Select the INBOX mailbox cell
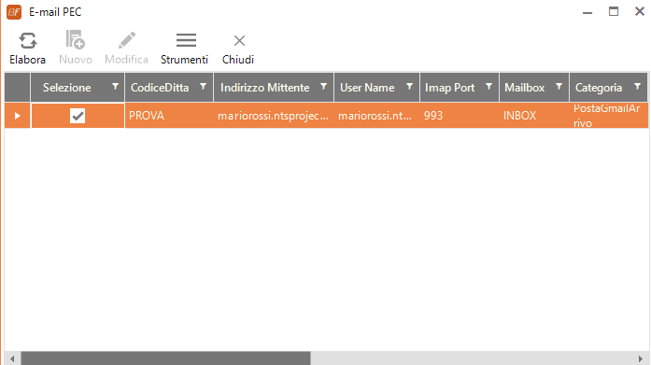 [x=534, y=116]
